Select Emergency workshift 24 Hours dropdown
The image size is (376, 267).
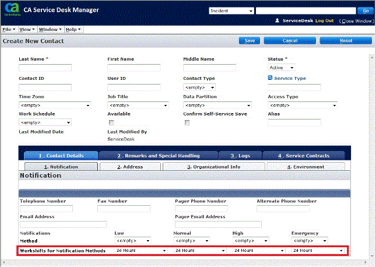pos(318,251)
